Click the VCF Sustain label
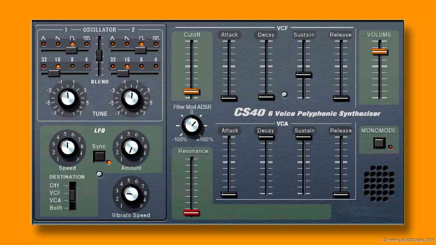 click(x=304, y=34)
